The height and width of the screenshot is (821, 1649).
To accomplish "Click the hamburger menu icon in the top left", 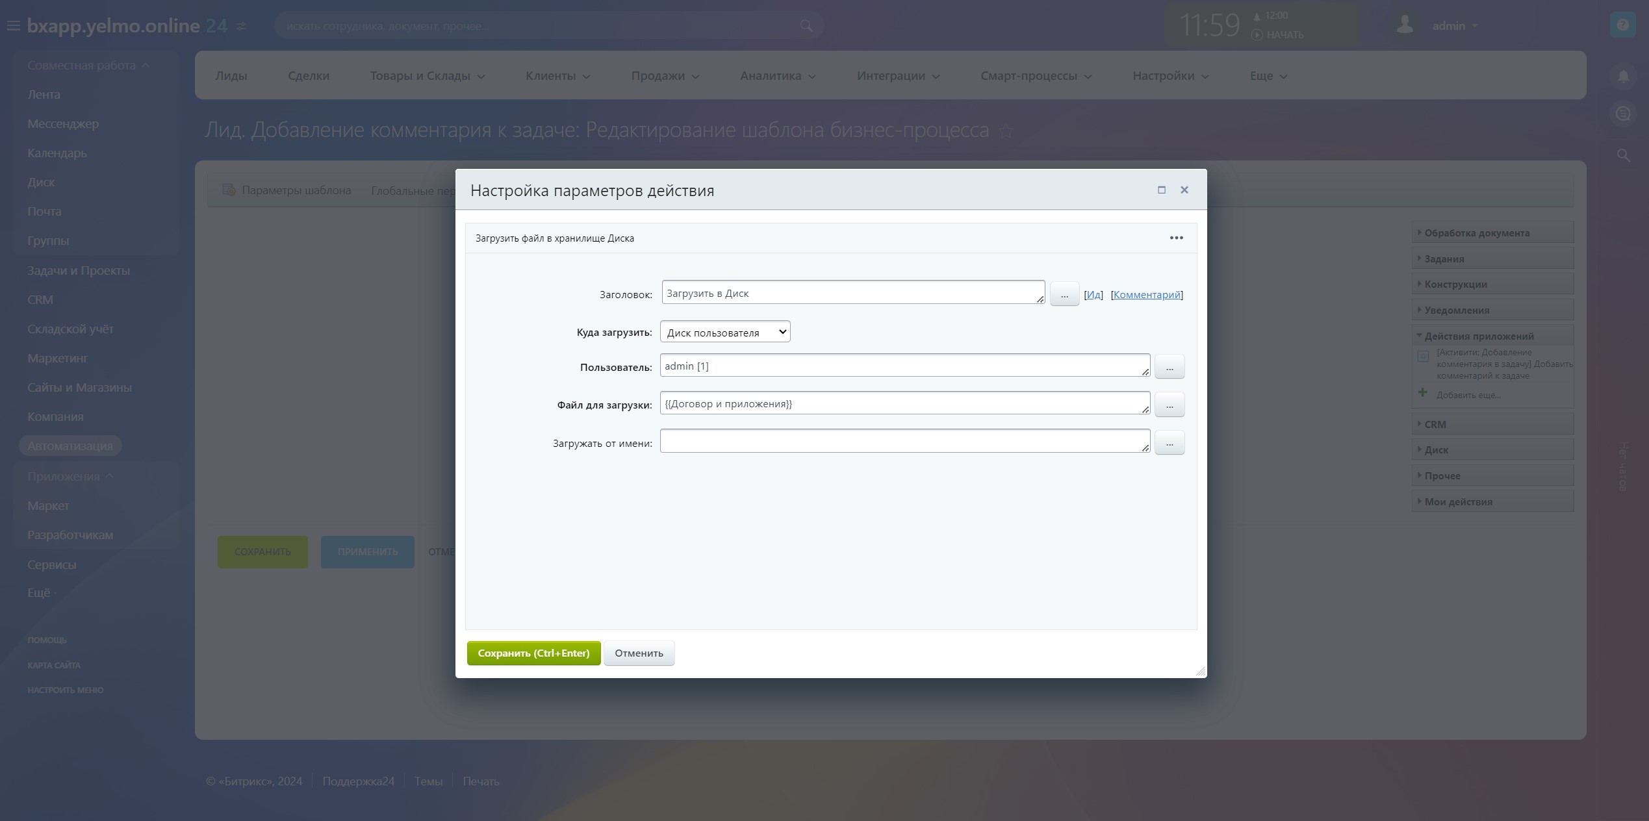I will tap(13, 26).
